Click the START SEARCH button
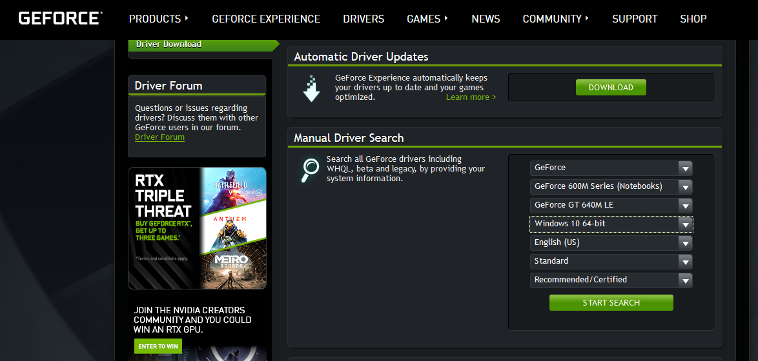 [x=611, y=302]
